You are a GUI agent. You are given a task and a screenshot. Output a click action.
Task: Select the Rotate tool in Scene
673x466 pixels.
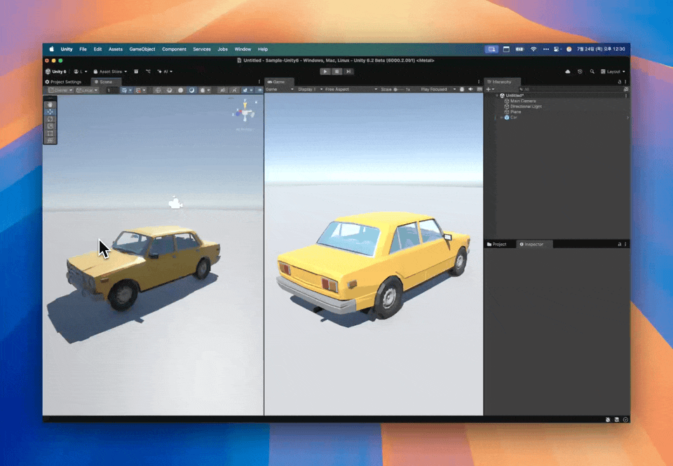[50, 119]
